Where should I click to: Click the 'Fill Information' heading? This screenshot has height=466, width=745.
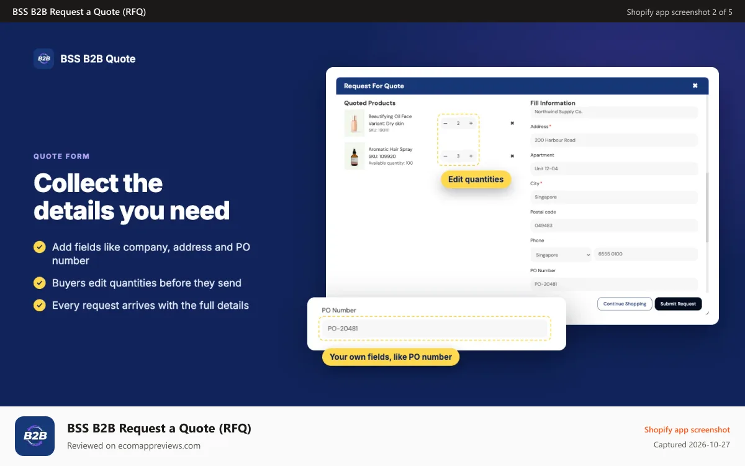tap(553, 103)
